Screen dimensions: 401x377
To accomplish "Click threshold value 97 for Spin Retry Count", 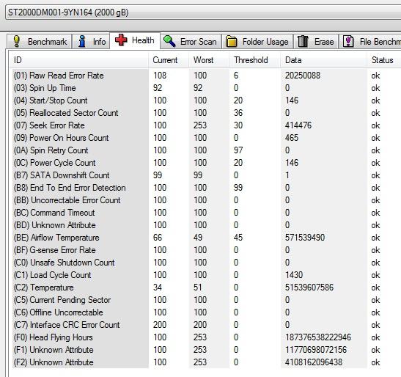I will [x=238, y=150].
